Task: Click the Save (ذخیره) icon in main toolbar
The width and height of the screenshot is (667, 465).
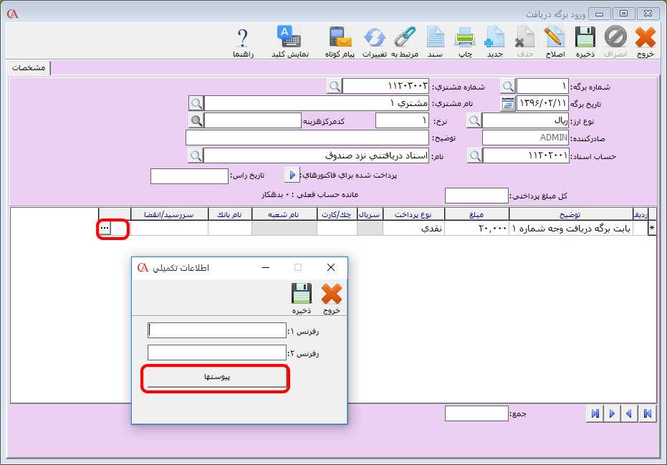Action: point(585,38)
